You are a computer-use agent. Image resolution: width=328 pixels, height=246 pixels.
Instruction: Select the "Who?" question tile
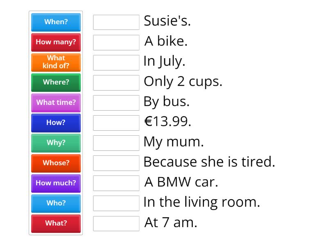pos(56,203)
